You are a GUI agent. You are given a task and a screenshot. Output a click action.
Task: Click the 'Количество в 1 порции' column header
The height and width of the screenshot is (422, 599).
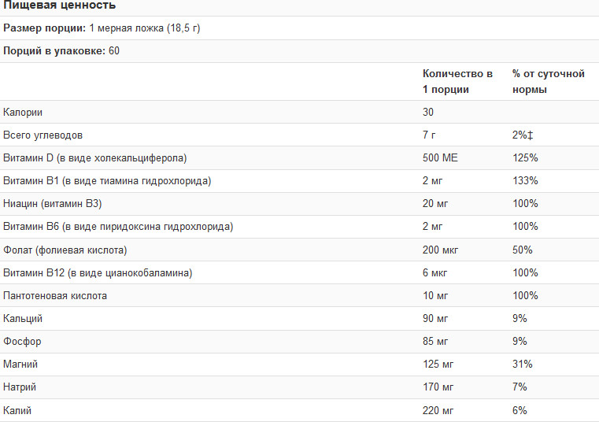[x=458, y=81]
